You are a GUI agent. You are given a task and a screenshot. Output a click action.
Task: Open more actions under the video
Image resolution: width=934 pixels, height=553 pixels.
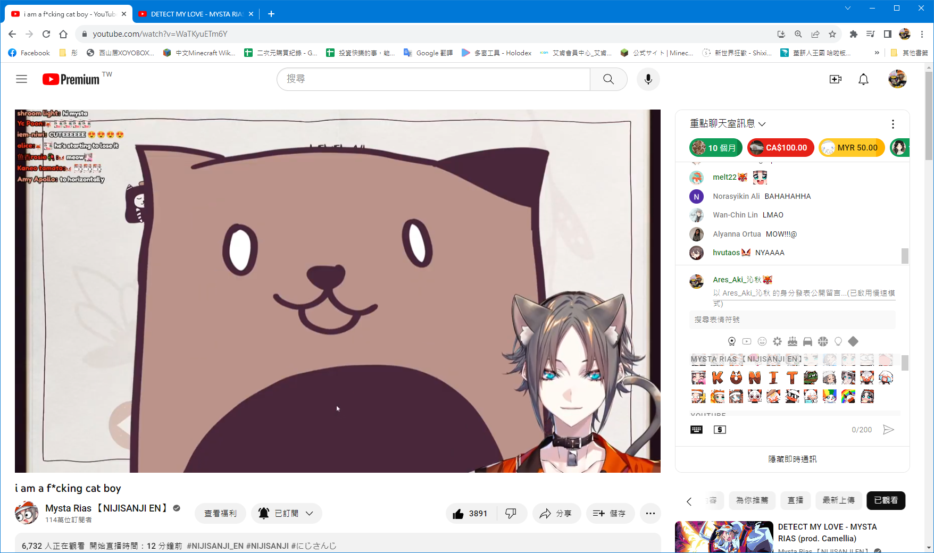650,514
